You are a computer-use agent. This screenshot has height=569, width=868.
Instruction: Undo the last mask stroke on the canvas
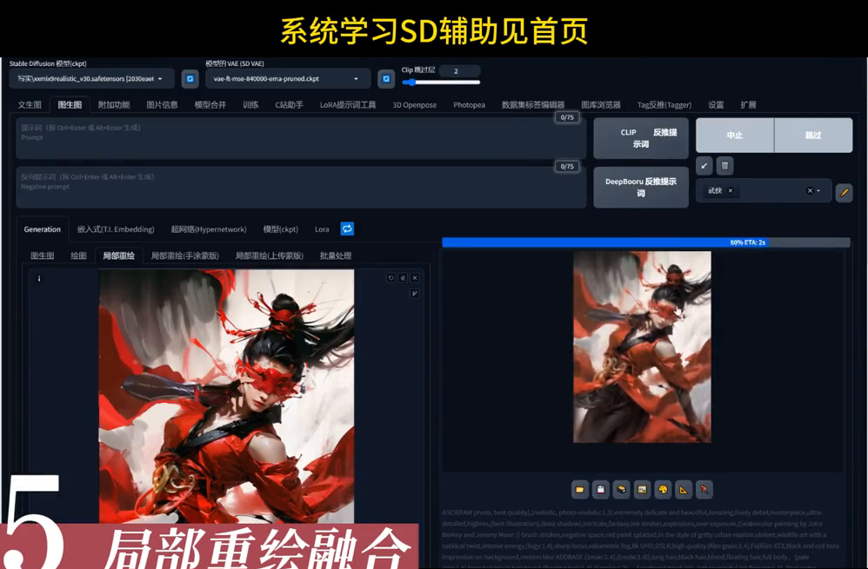tap(391, 278)
